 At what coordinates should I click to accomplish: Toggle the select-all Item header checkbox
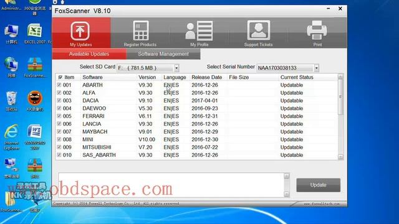[60, 77]
